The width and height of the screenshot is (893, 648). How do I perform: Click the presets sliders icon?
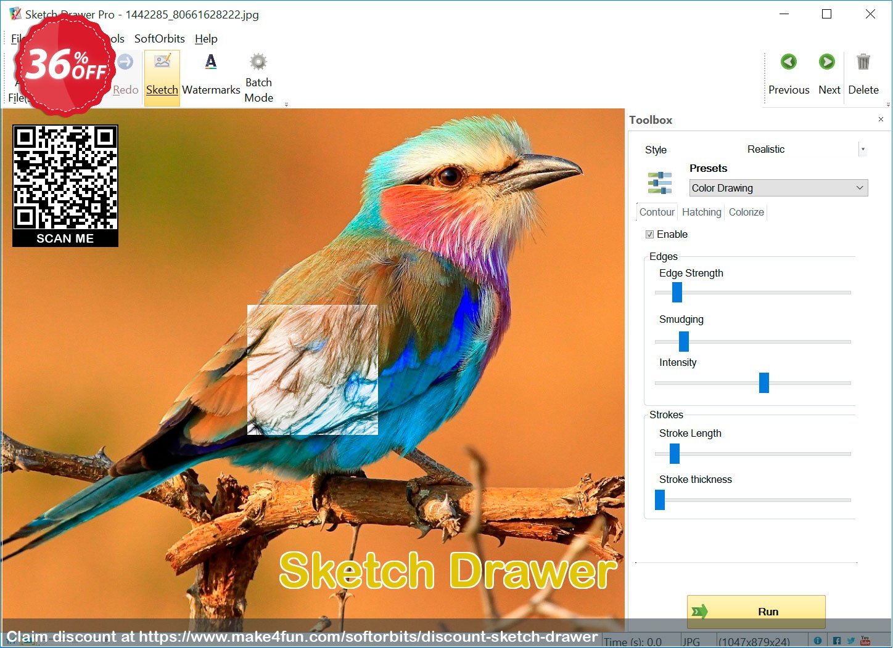coord(659,183)
